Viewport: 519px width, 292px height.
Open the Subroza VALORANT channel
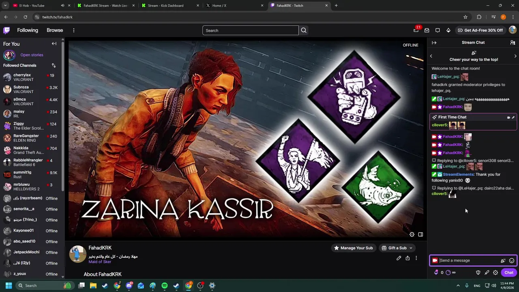point(32,89)
